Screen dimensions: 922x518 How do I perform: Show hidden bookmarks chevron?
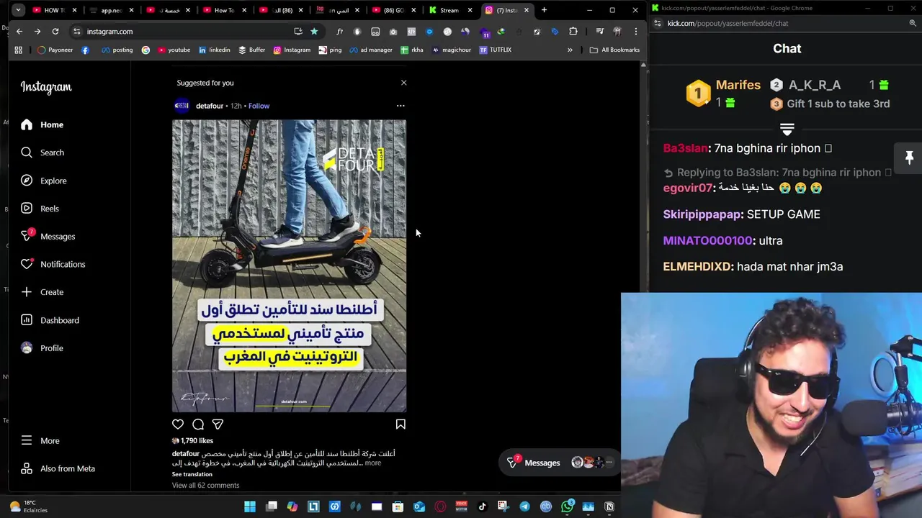[570, 50]
